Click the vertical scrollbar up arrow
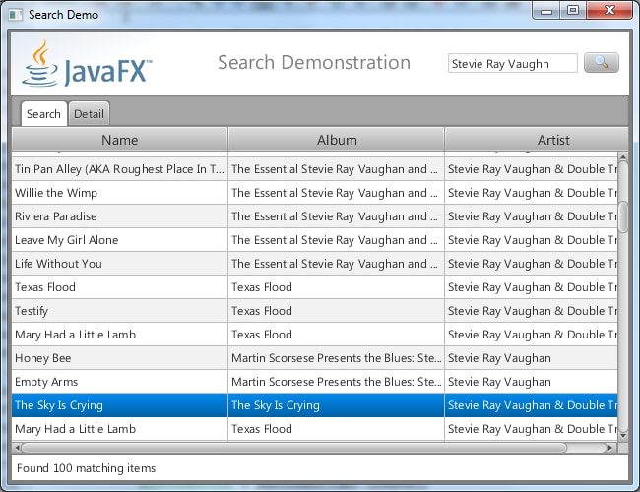 point(622,156)
